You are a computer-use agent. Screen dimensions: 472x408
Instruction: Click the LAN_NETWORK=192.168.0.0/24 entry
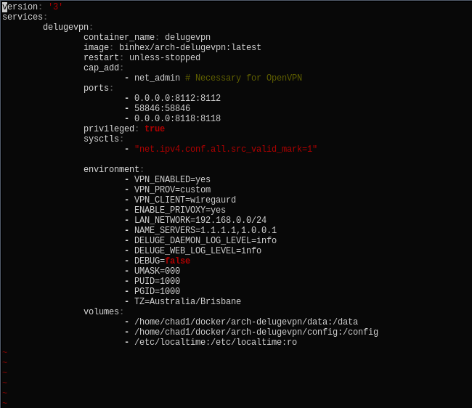coord(200,220)
